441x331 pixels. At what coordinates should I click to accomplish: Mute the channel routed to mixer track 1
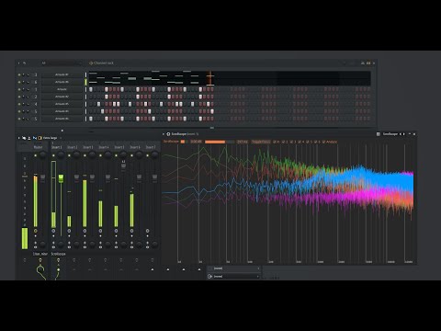tap(19, 89)
